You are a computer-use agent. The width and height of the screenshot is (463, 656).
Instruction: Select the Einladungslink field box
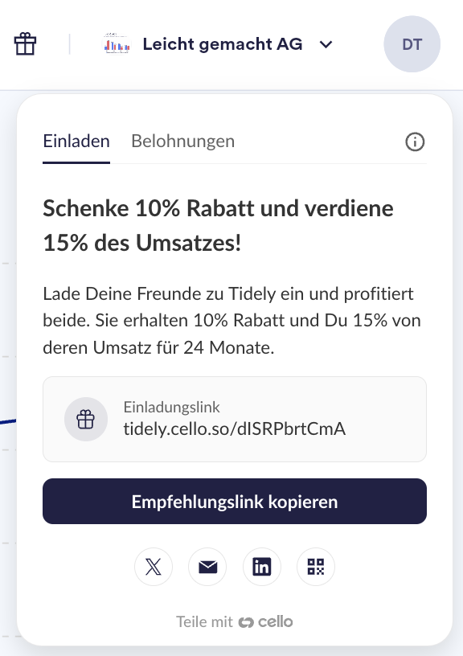point(235,419)
